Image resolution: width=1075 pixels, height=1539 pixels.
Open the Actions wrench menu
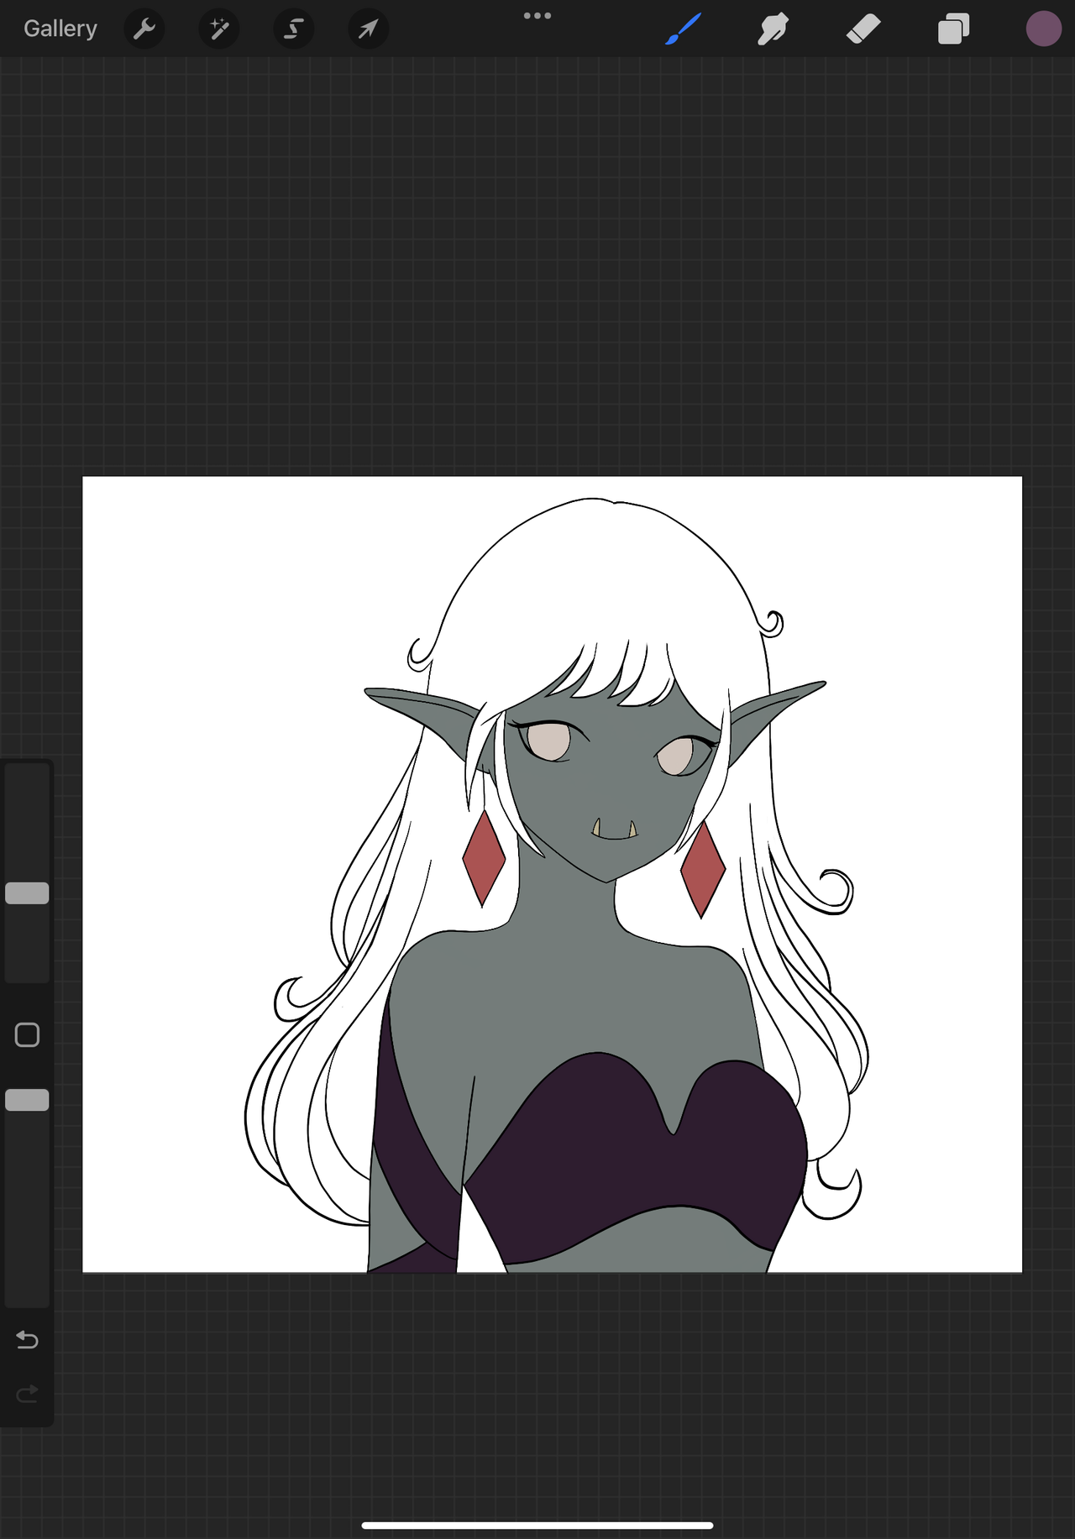pos(144,29)
